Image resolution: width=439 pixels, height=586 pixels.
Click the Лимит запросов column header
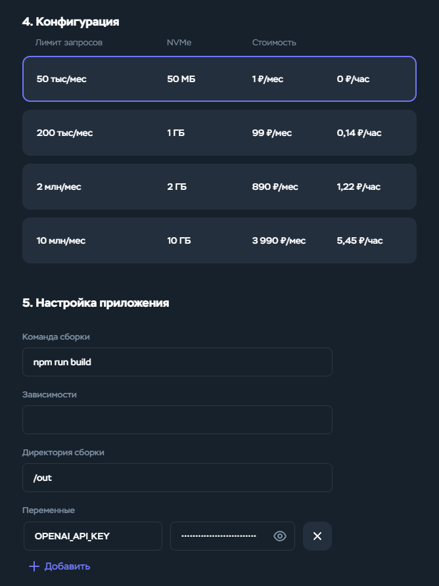[69, 43]
